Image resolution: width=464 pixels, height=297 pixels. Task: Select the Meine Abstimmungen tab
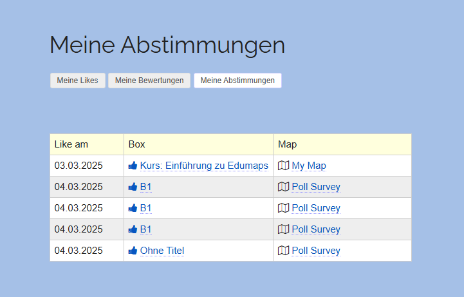pos(237,81)
